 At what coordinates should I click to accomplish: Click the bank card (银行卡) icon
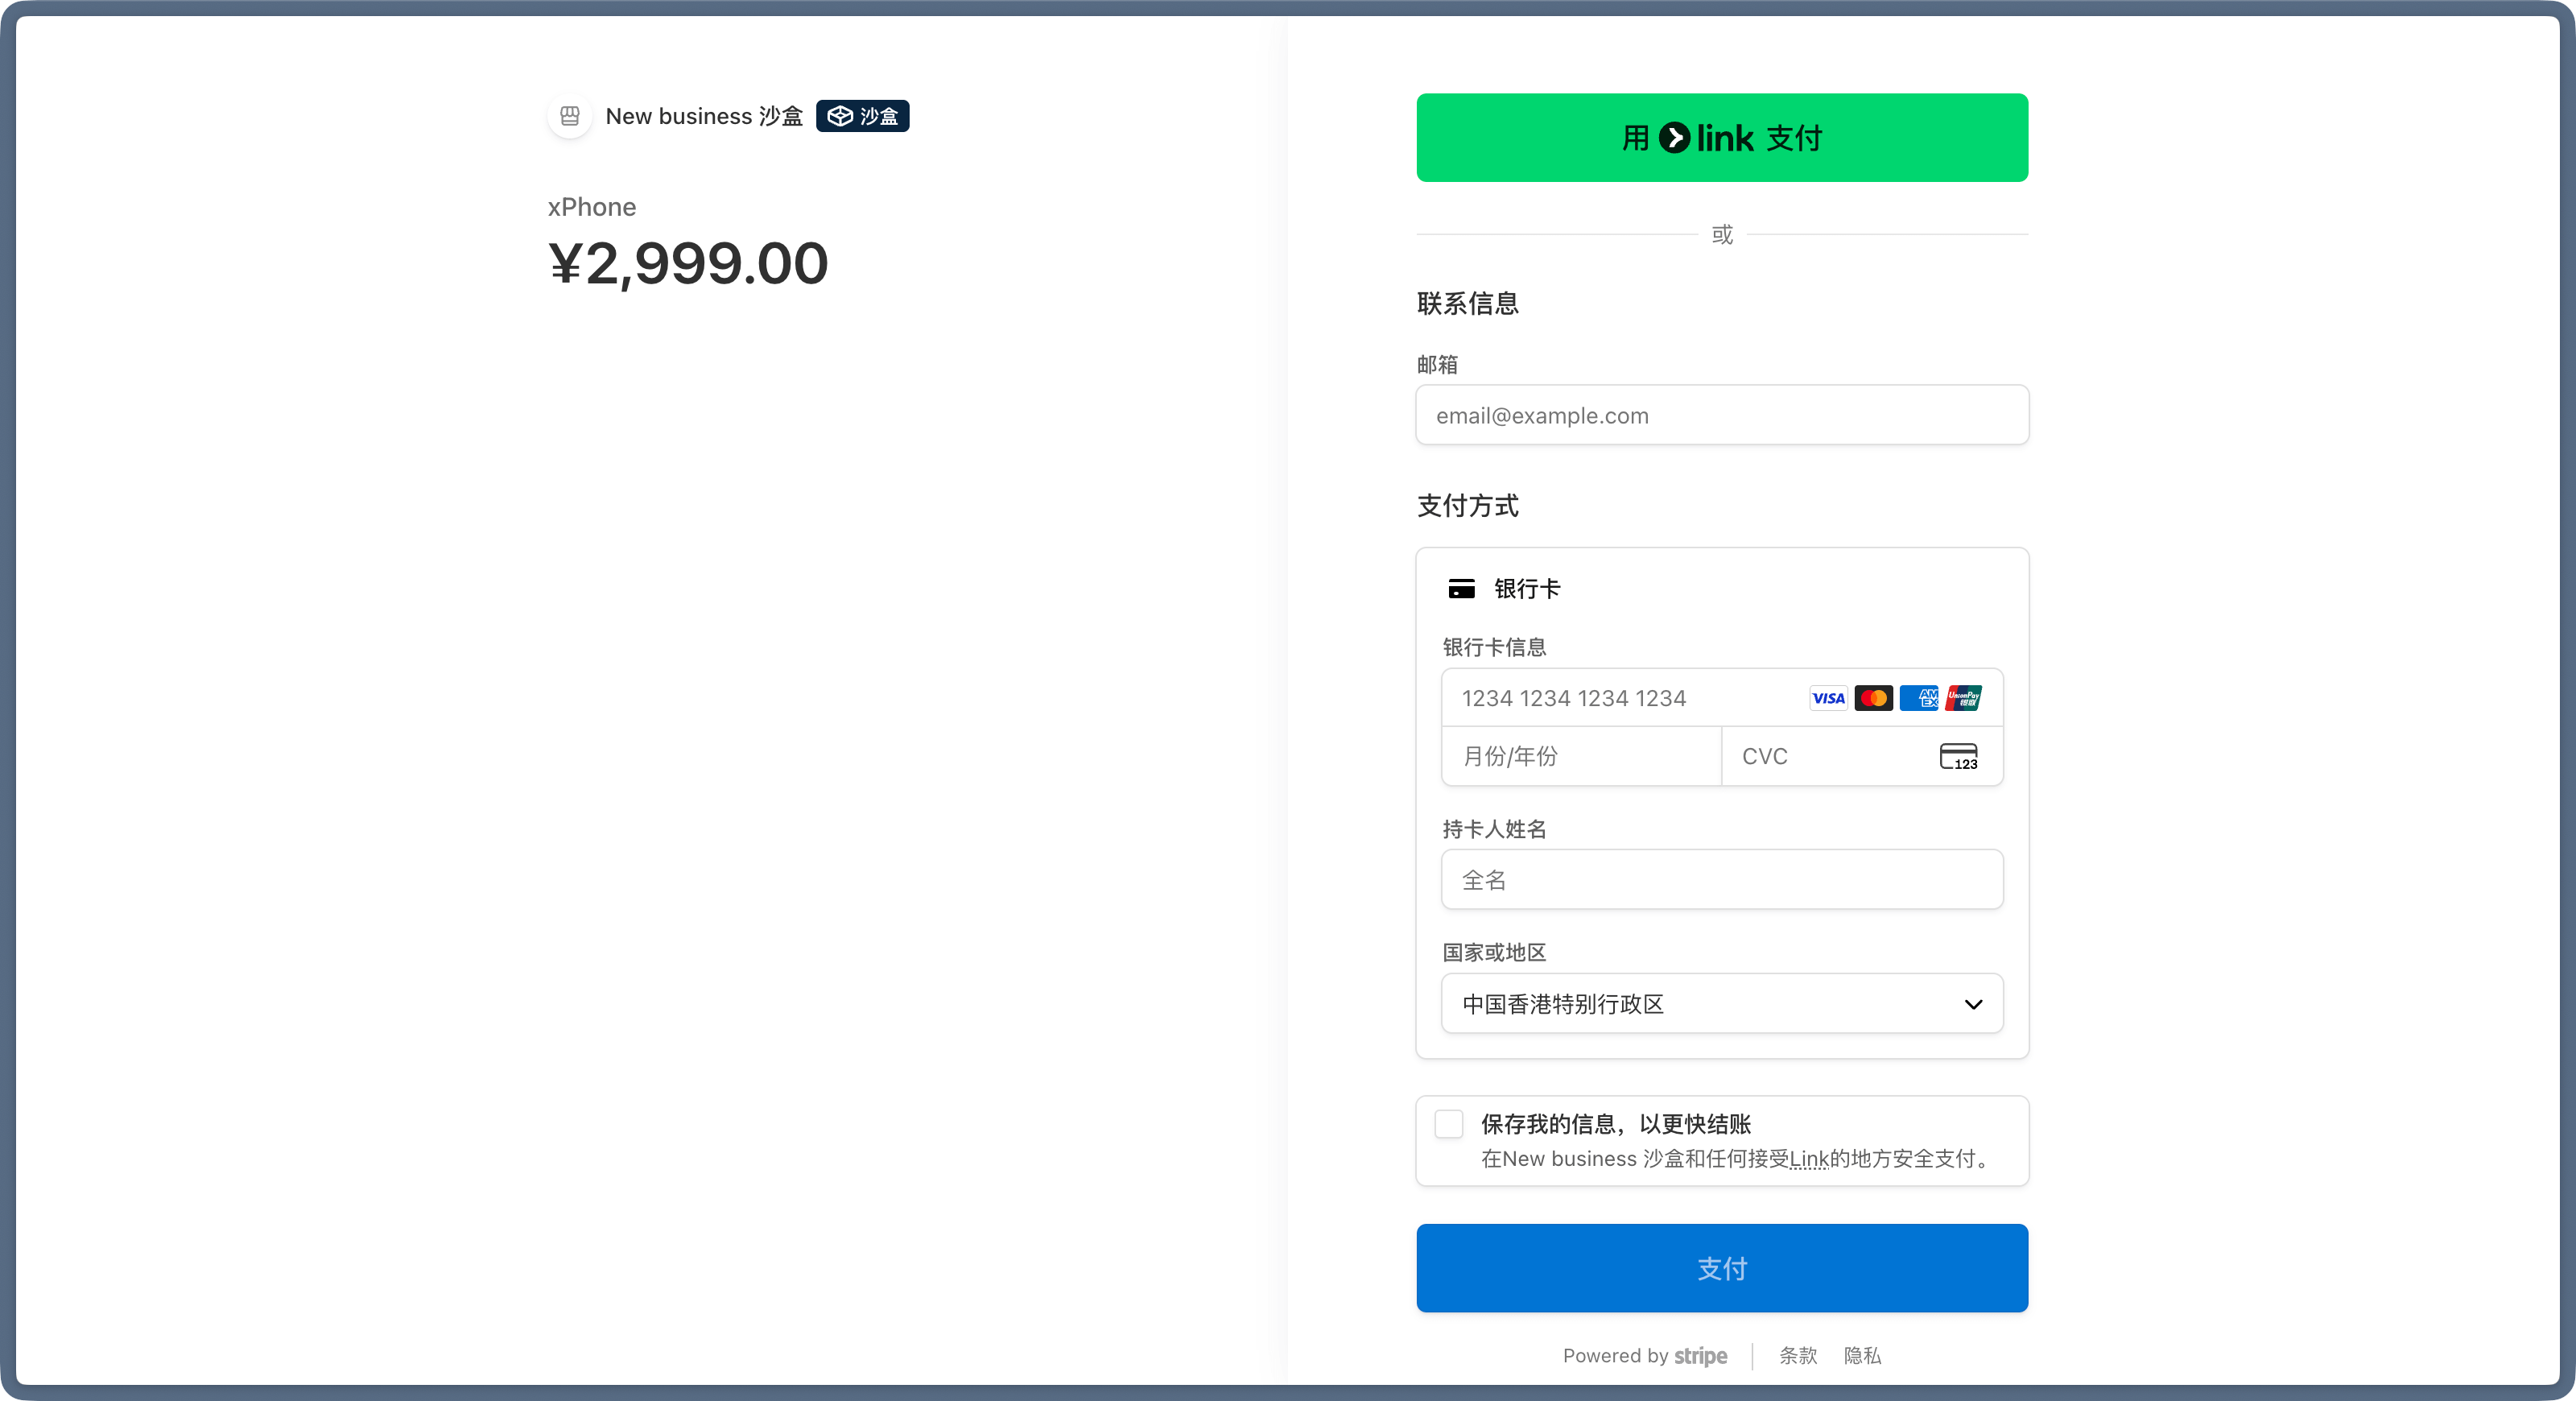coord(1461,589)
